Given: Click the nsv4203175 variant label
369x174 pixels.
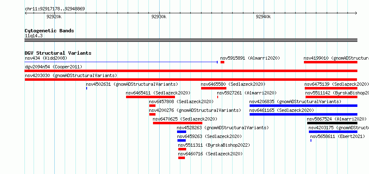Looking at the screenshot, I should point(339,128).
